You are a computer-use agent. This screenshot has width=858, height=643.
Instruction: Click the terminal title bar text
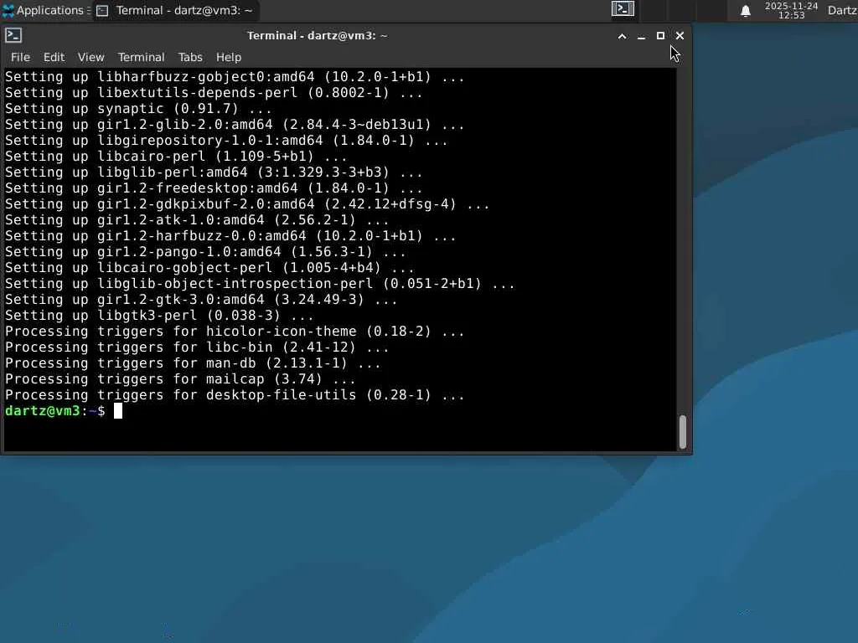pyautogui.click(x=317, y=35)
